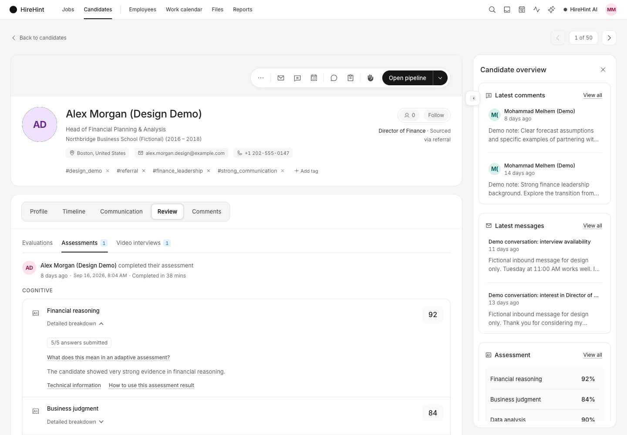Click the message note icon in toolbar
The width and height of the screenshot is (627, 435).
click(x=297, y=78)
